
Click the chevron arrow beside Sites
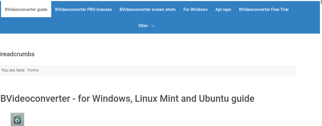coord(153,26)
